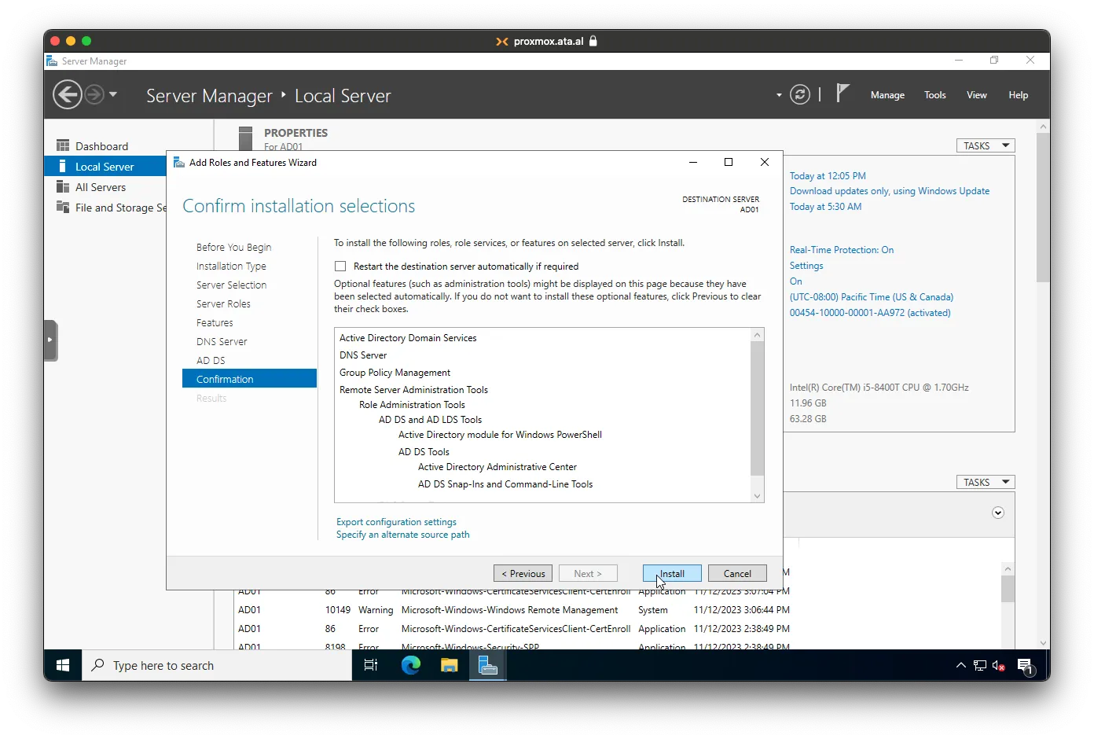Click the Previous button in the wizard

coord(523,574)
